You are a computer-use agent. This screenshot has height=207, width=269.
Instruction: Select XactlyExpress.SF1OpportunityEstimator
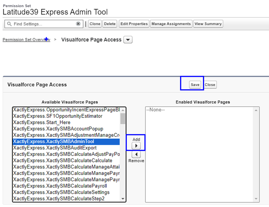tap(66, 116)
